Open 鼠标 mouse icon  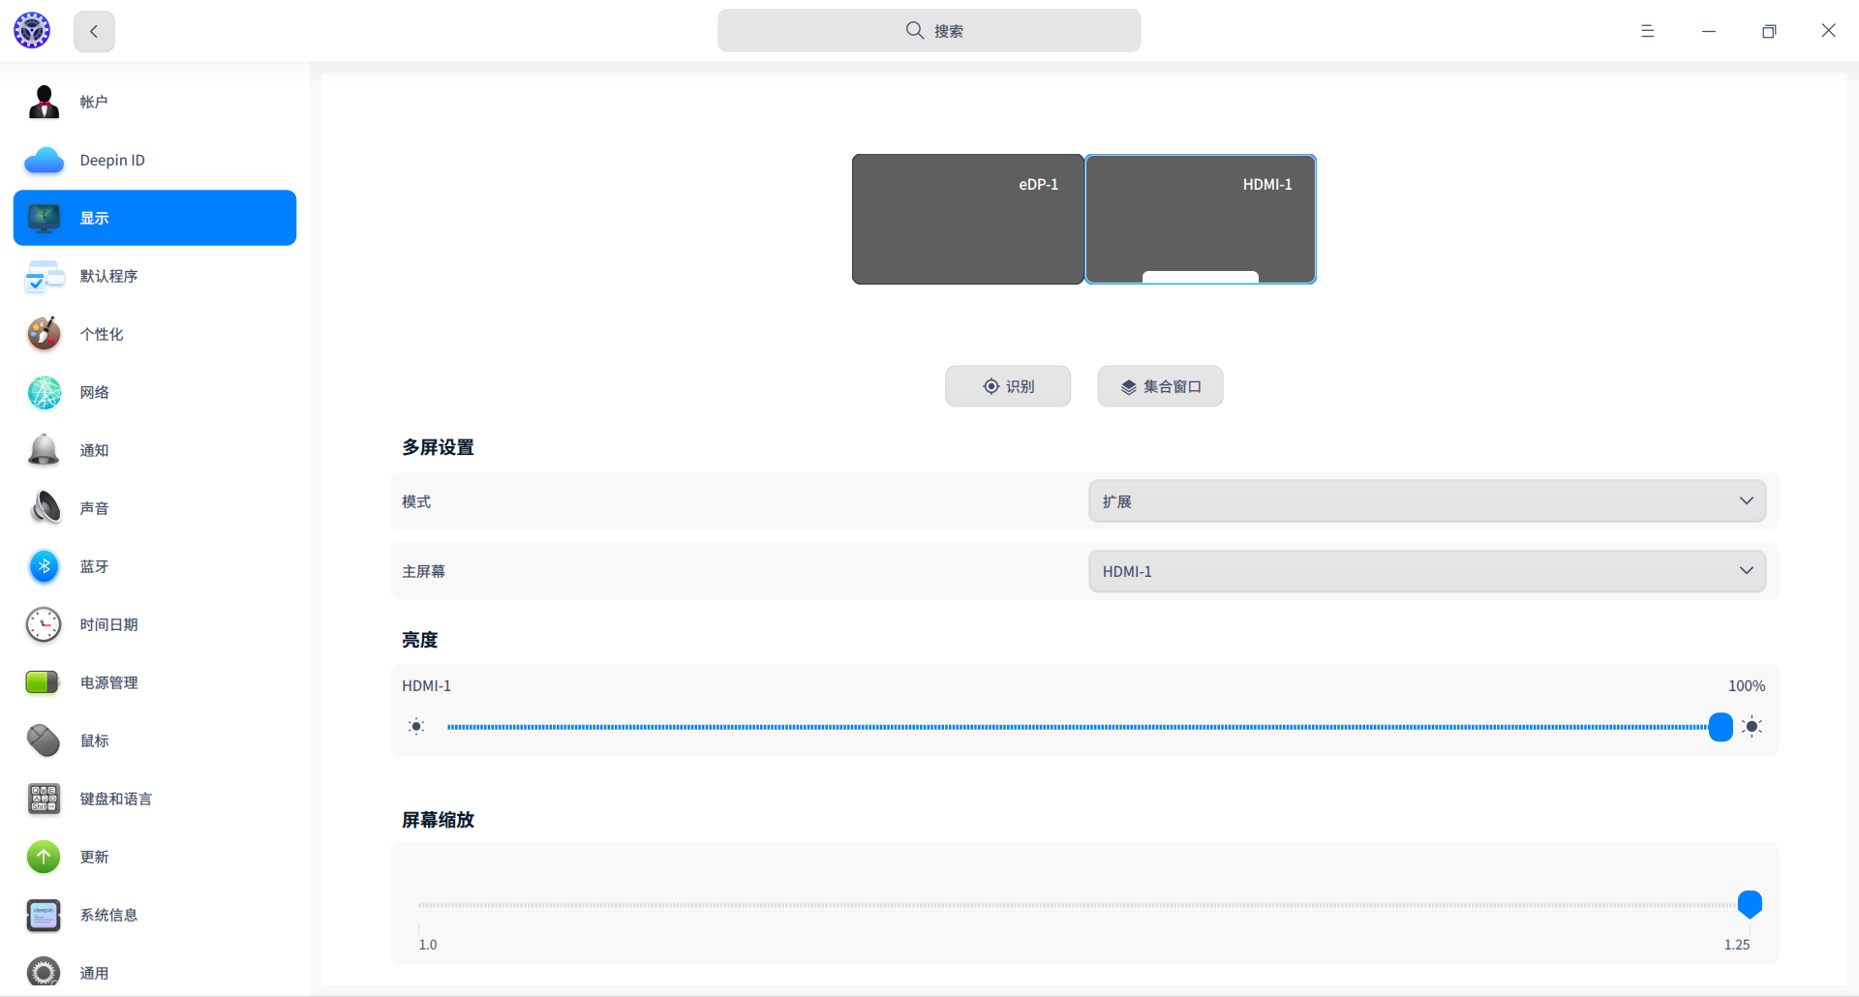point(44,740)
